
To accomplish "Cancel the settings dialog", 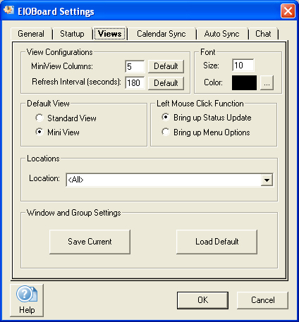I will (x=262, y=300).
